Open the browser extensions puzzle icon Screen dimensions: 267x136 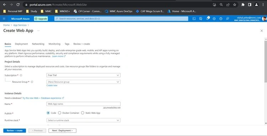[x=243, y=5]
